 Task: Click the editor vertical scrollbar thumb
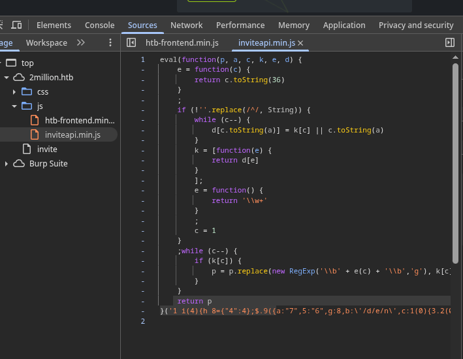click(455, 163)
